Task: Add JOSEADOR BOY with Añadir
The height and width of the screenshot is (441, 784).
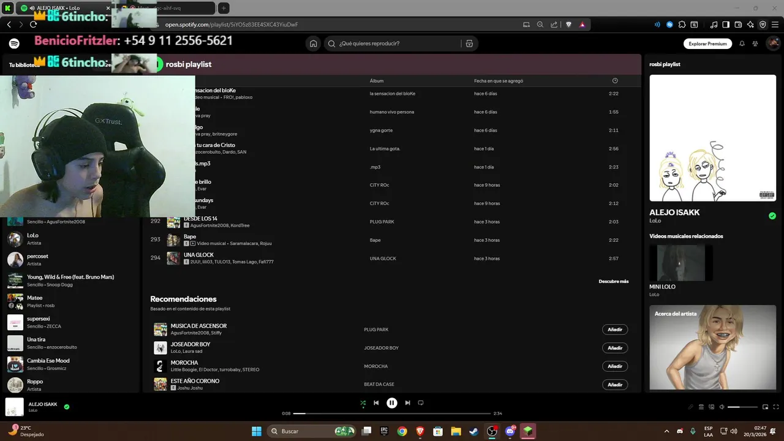Action: pyautogui.click(x=615, y=348)
